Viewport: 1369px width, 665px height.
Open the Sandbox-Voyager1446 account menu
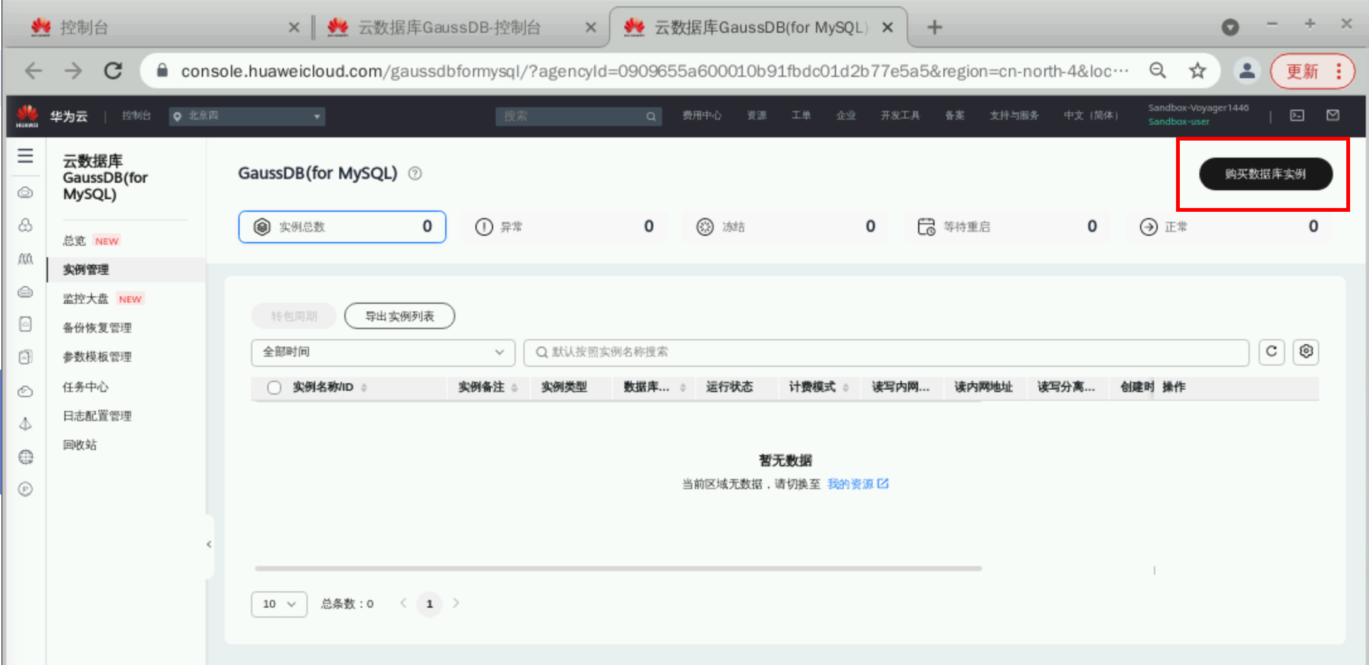[x=1198, y=115]
